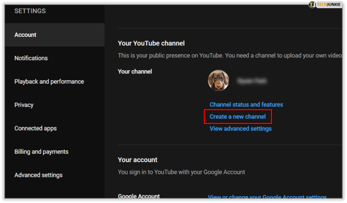
Task: Click the blurred channel name
Action: tap(252, 81)
